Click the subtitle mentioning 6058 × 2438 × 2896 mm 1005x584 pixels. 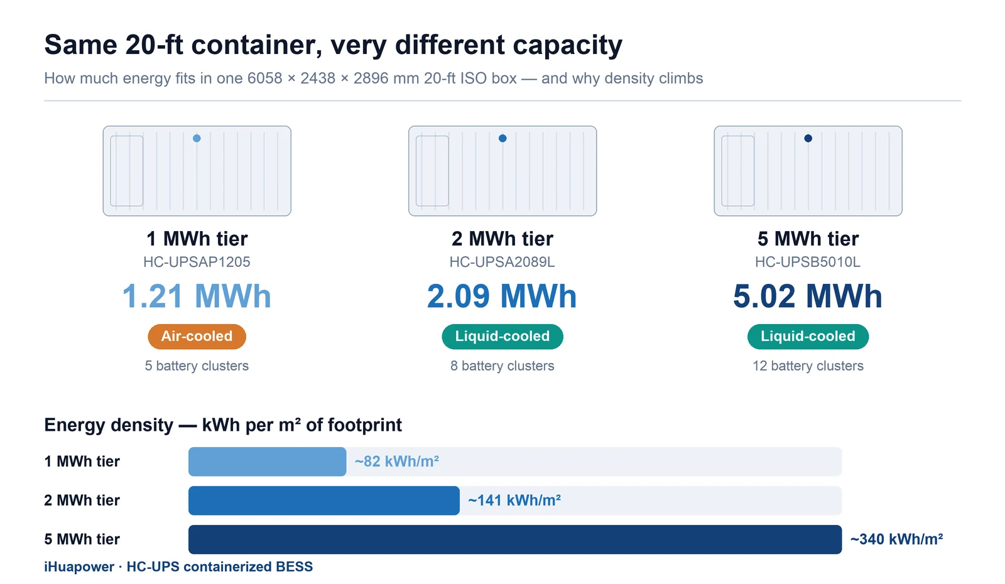[374, 78]
